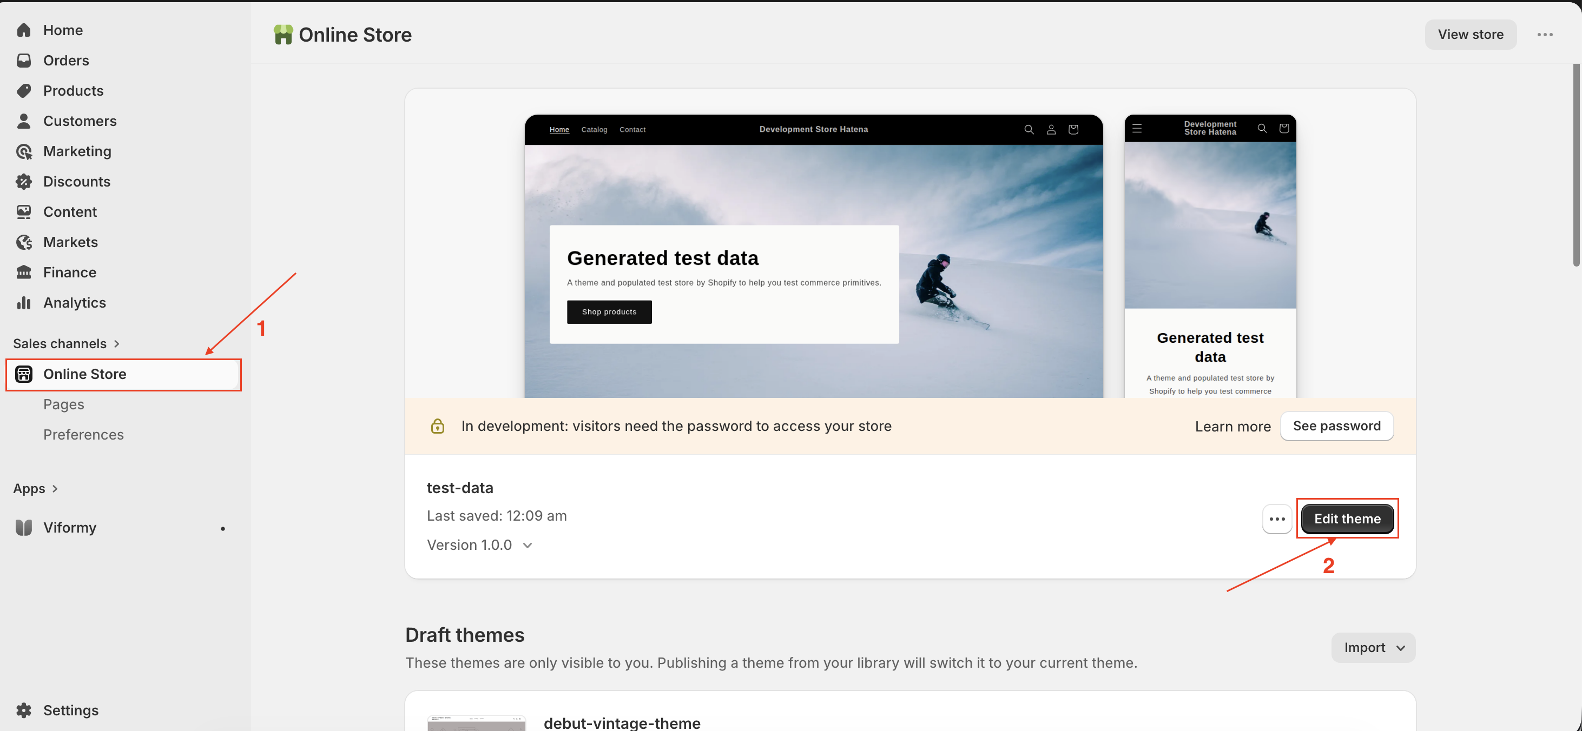Click the Content image icon
This screenshot has height=731, width=1582.
pos(24,212)
